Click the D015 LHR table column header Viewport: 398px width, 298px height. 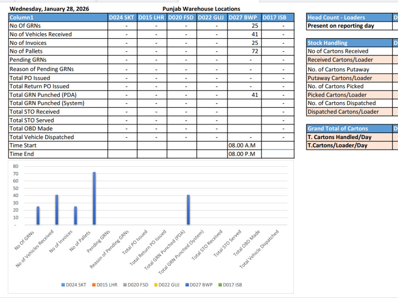tap(152, 17)
